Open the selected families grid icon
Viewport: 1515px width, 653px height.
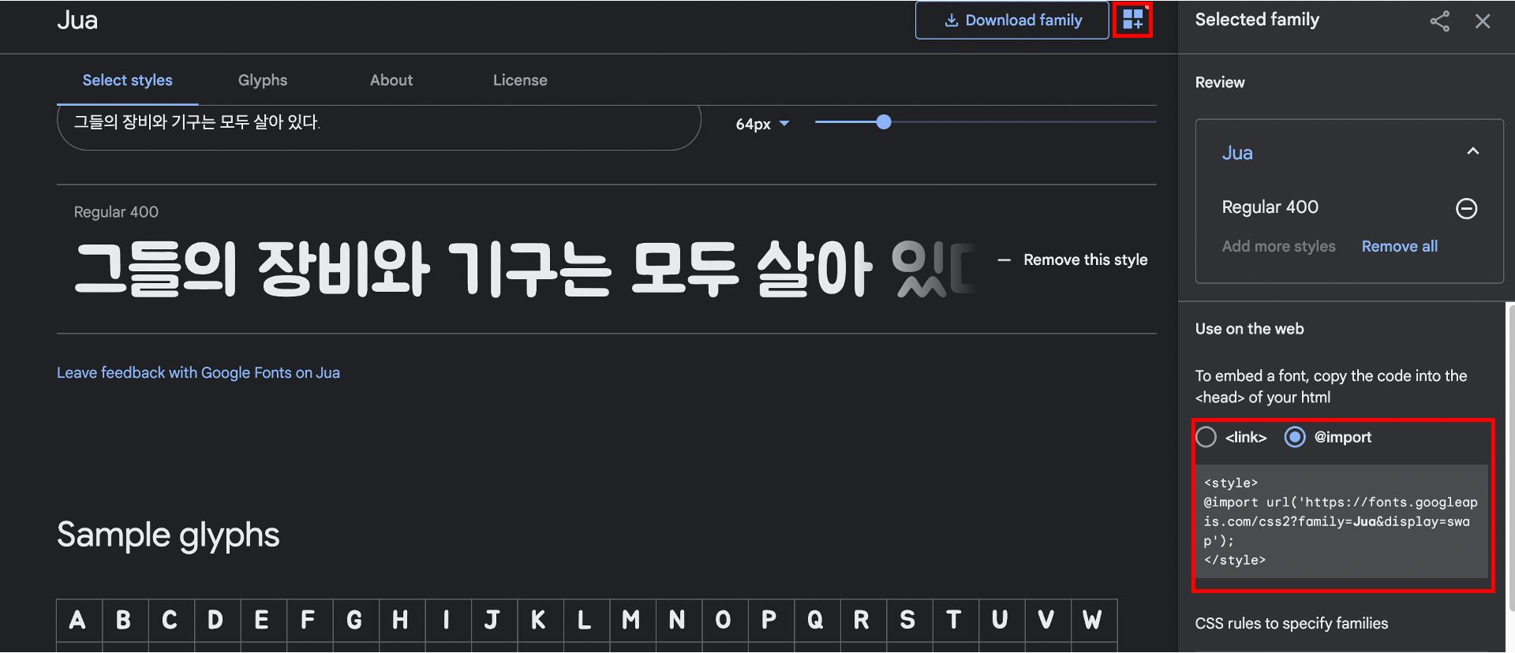[x=1133, y=20]
